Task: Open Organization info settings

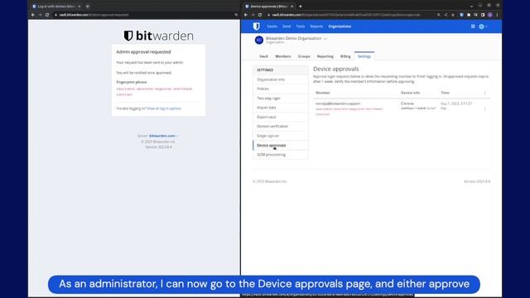Action: pos(280,79)
